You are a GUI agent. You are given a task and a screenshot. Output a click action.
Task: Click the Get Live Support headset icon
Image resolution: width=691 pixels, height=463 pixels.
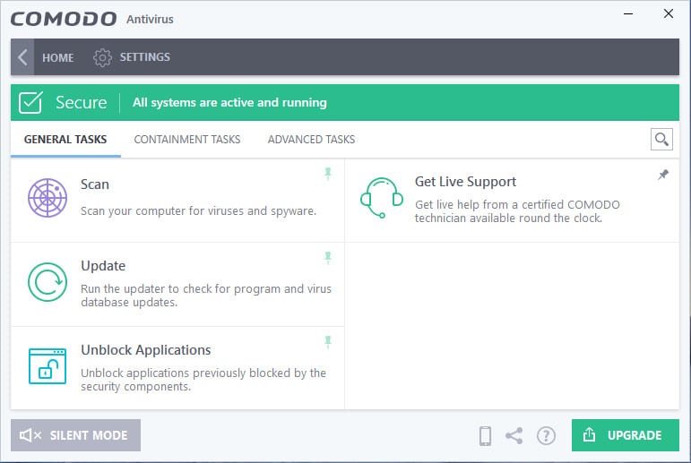point(382,198)
